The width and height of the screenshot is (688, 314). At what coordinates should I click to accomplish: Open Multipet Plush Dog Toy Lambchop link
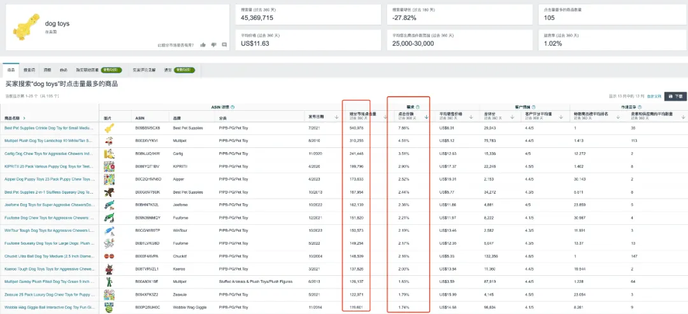48,141
